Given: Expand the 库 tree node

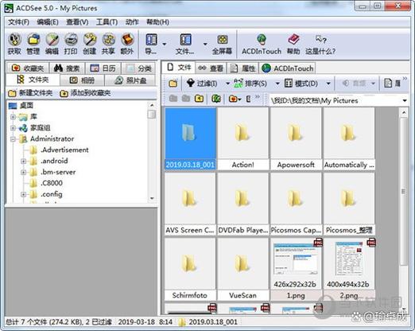Looking at the screenshot, I should pyautogui.click(x=13, y=117).
